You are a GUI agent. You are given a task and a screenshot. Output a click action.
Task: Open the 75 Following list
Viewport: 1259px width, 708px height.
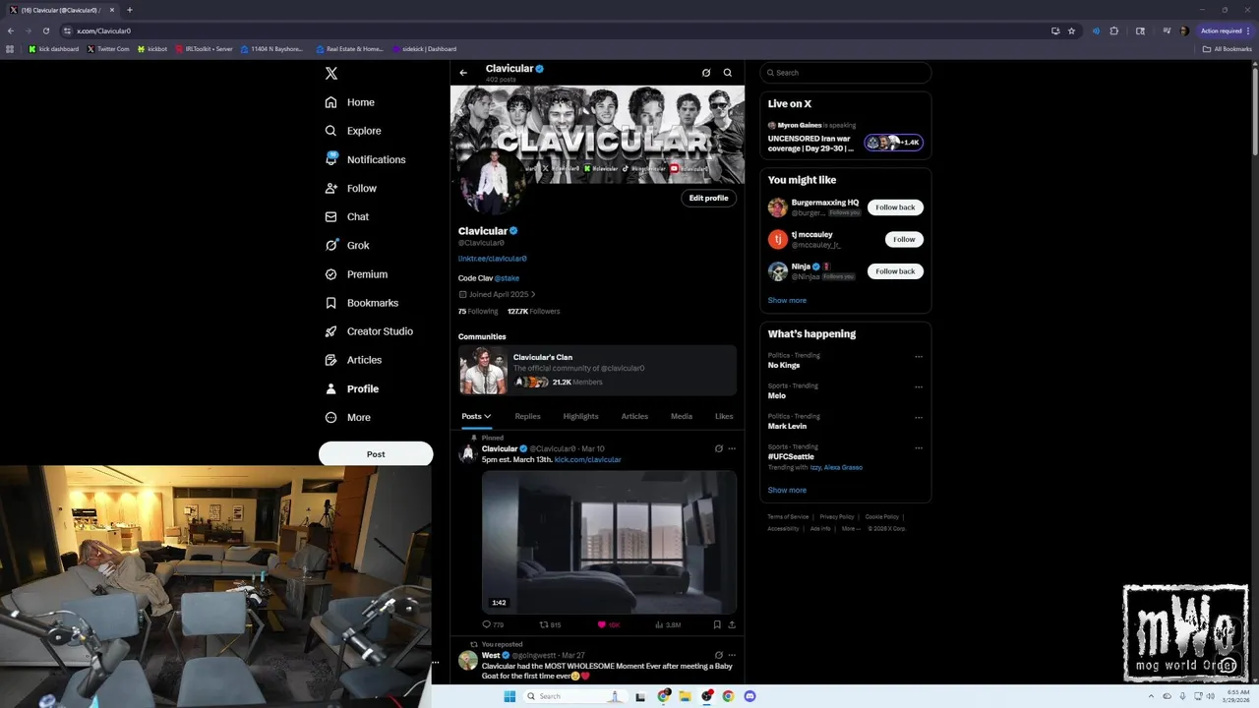(x=478, y=311)
